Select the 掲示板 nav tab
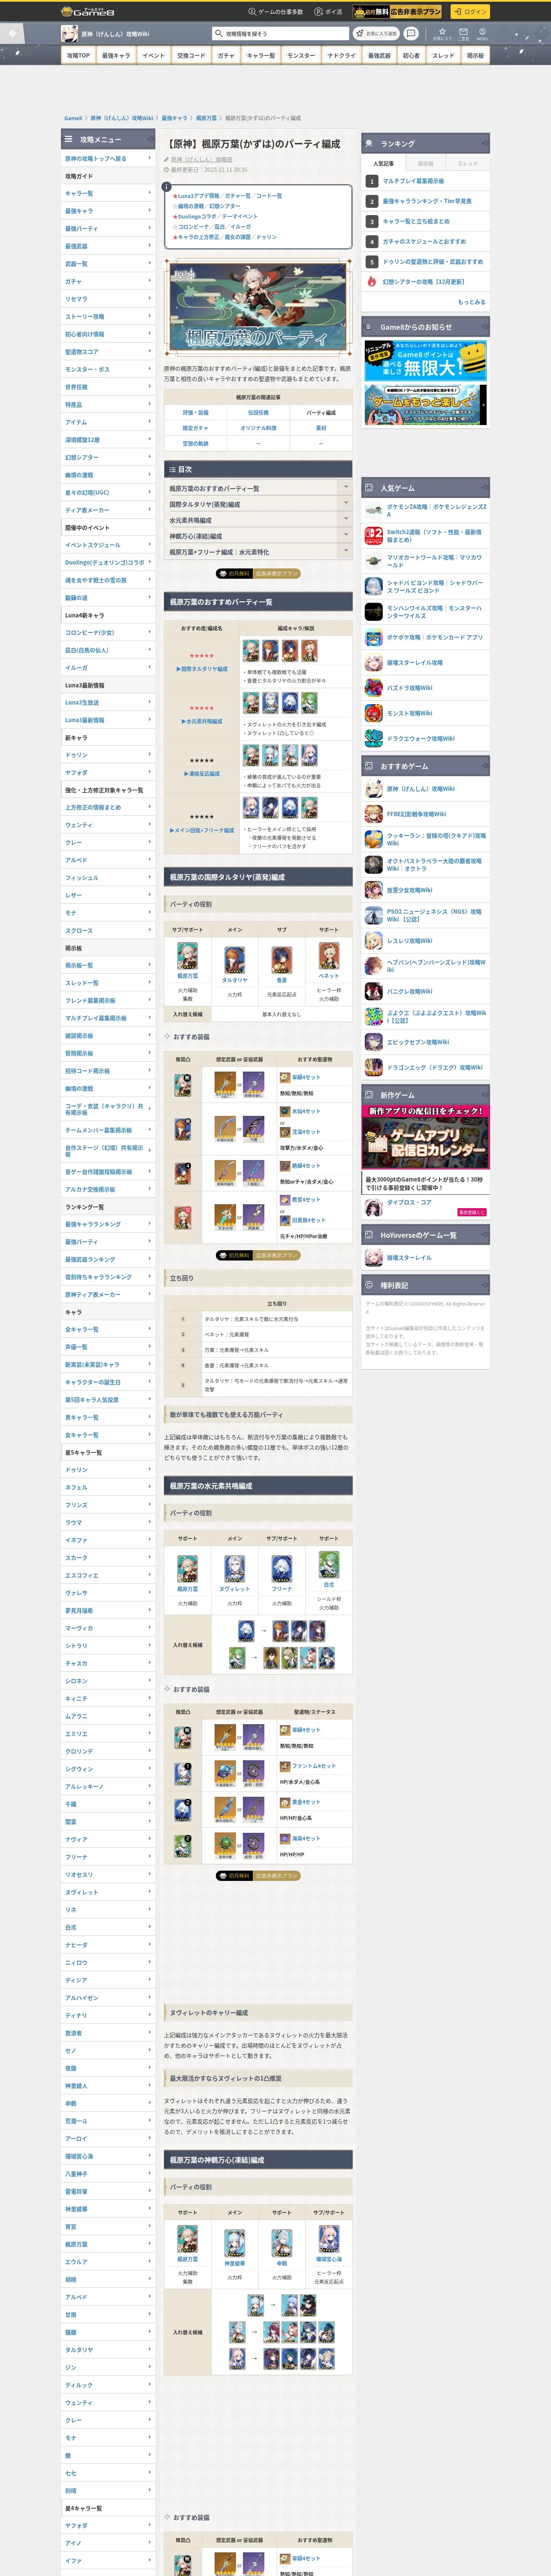This screenshot has height=2576, width=551. (x=475, y=56)
